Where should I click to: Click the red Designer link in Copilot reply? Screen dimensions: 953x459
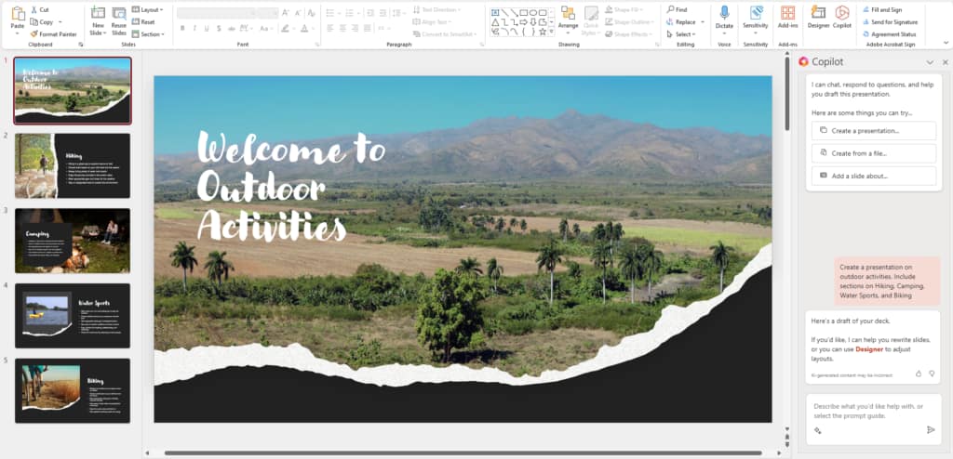click(869, 349)
